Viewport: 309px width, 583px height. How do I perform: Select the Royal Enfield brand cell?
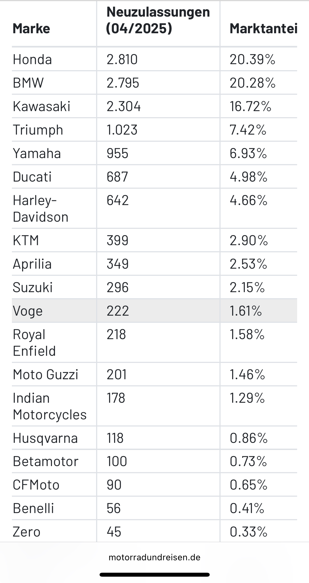click(x=34, y=343)
